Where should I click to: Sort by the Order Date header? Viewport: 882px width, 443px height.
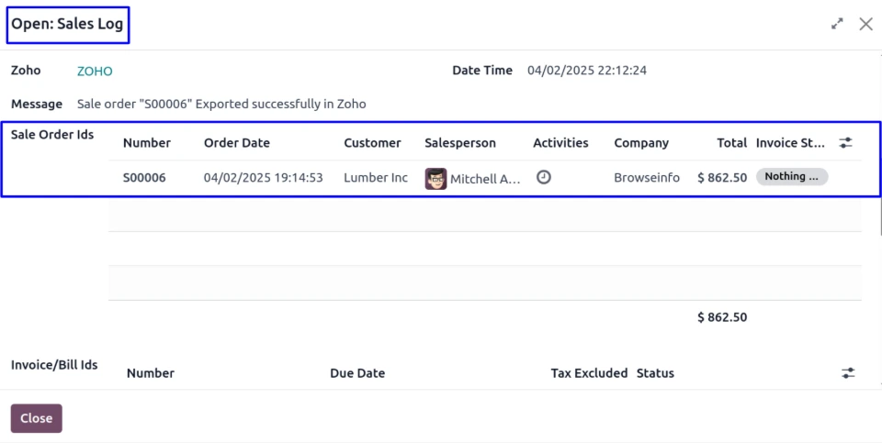point(237,143)
